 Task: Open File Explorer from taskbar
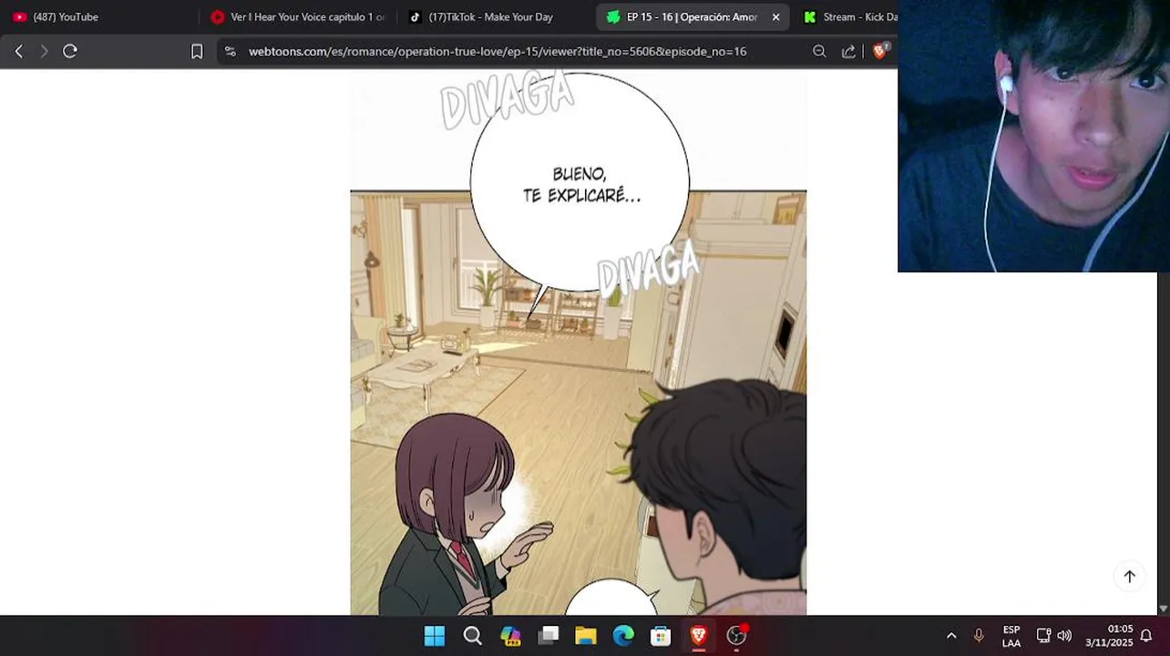click(x=585, y=636)
